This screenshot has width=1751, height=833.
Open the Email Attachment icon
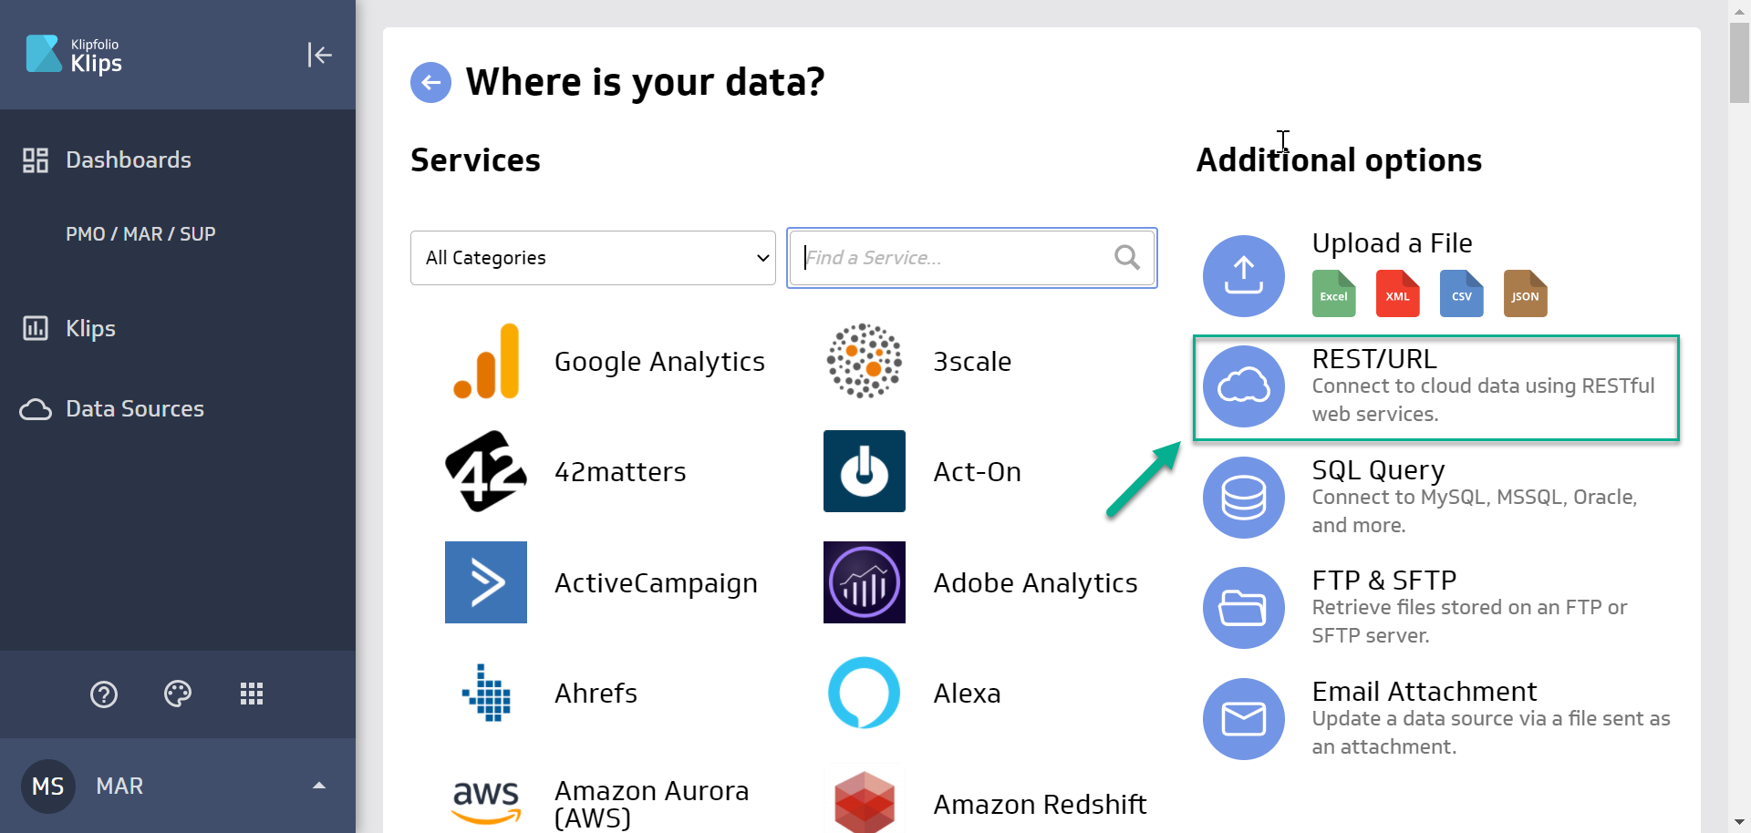(1243, 719)
